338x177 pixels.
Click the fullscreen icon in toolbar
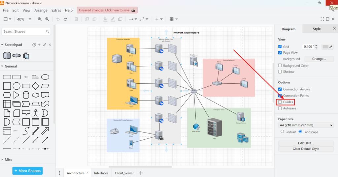click(322, 19)
